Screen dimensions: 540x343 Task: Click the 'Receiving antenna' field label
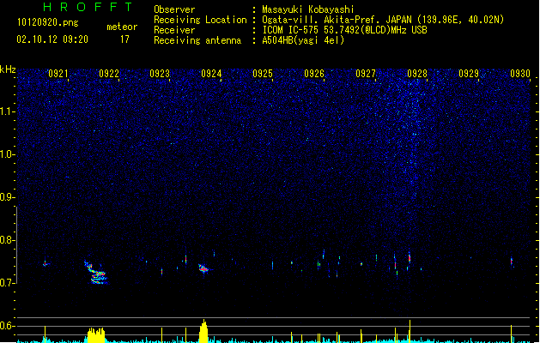197,40
